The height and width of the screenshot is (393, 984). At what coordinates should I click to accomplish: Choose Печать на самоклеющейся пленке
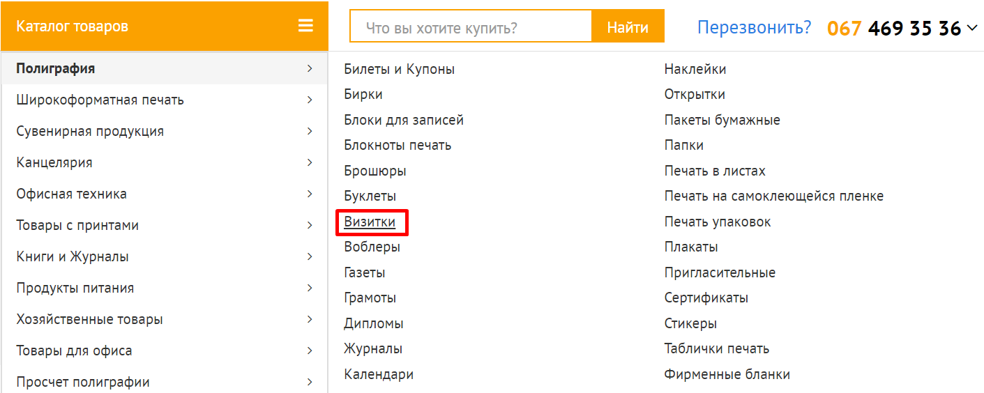click(x=773, y=196)
